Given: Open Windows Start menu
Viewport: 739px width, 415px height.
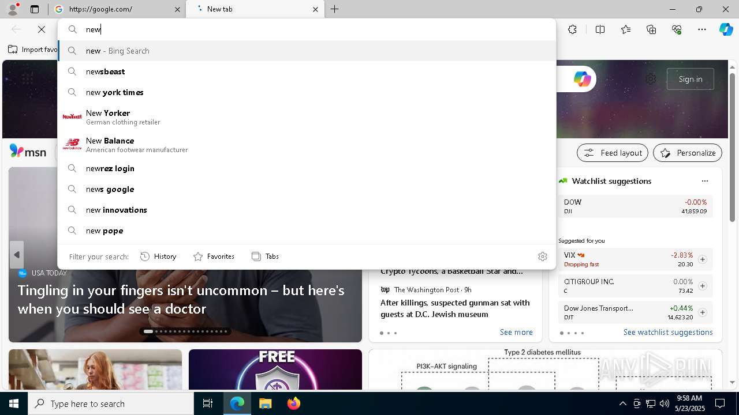Looking at the screenshot, I should pos(14,403).
